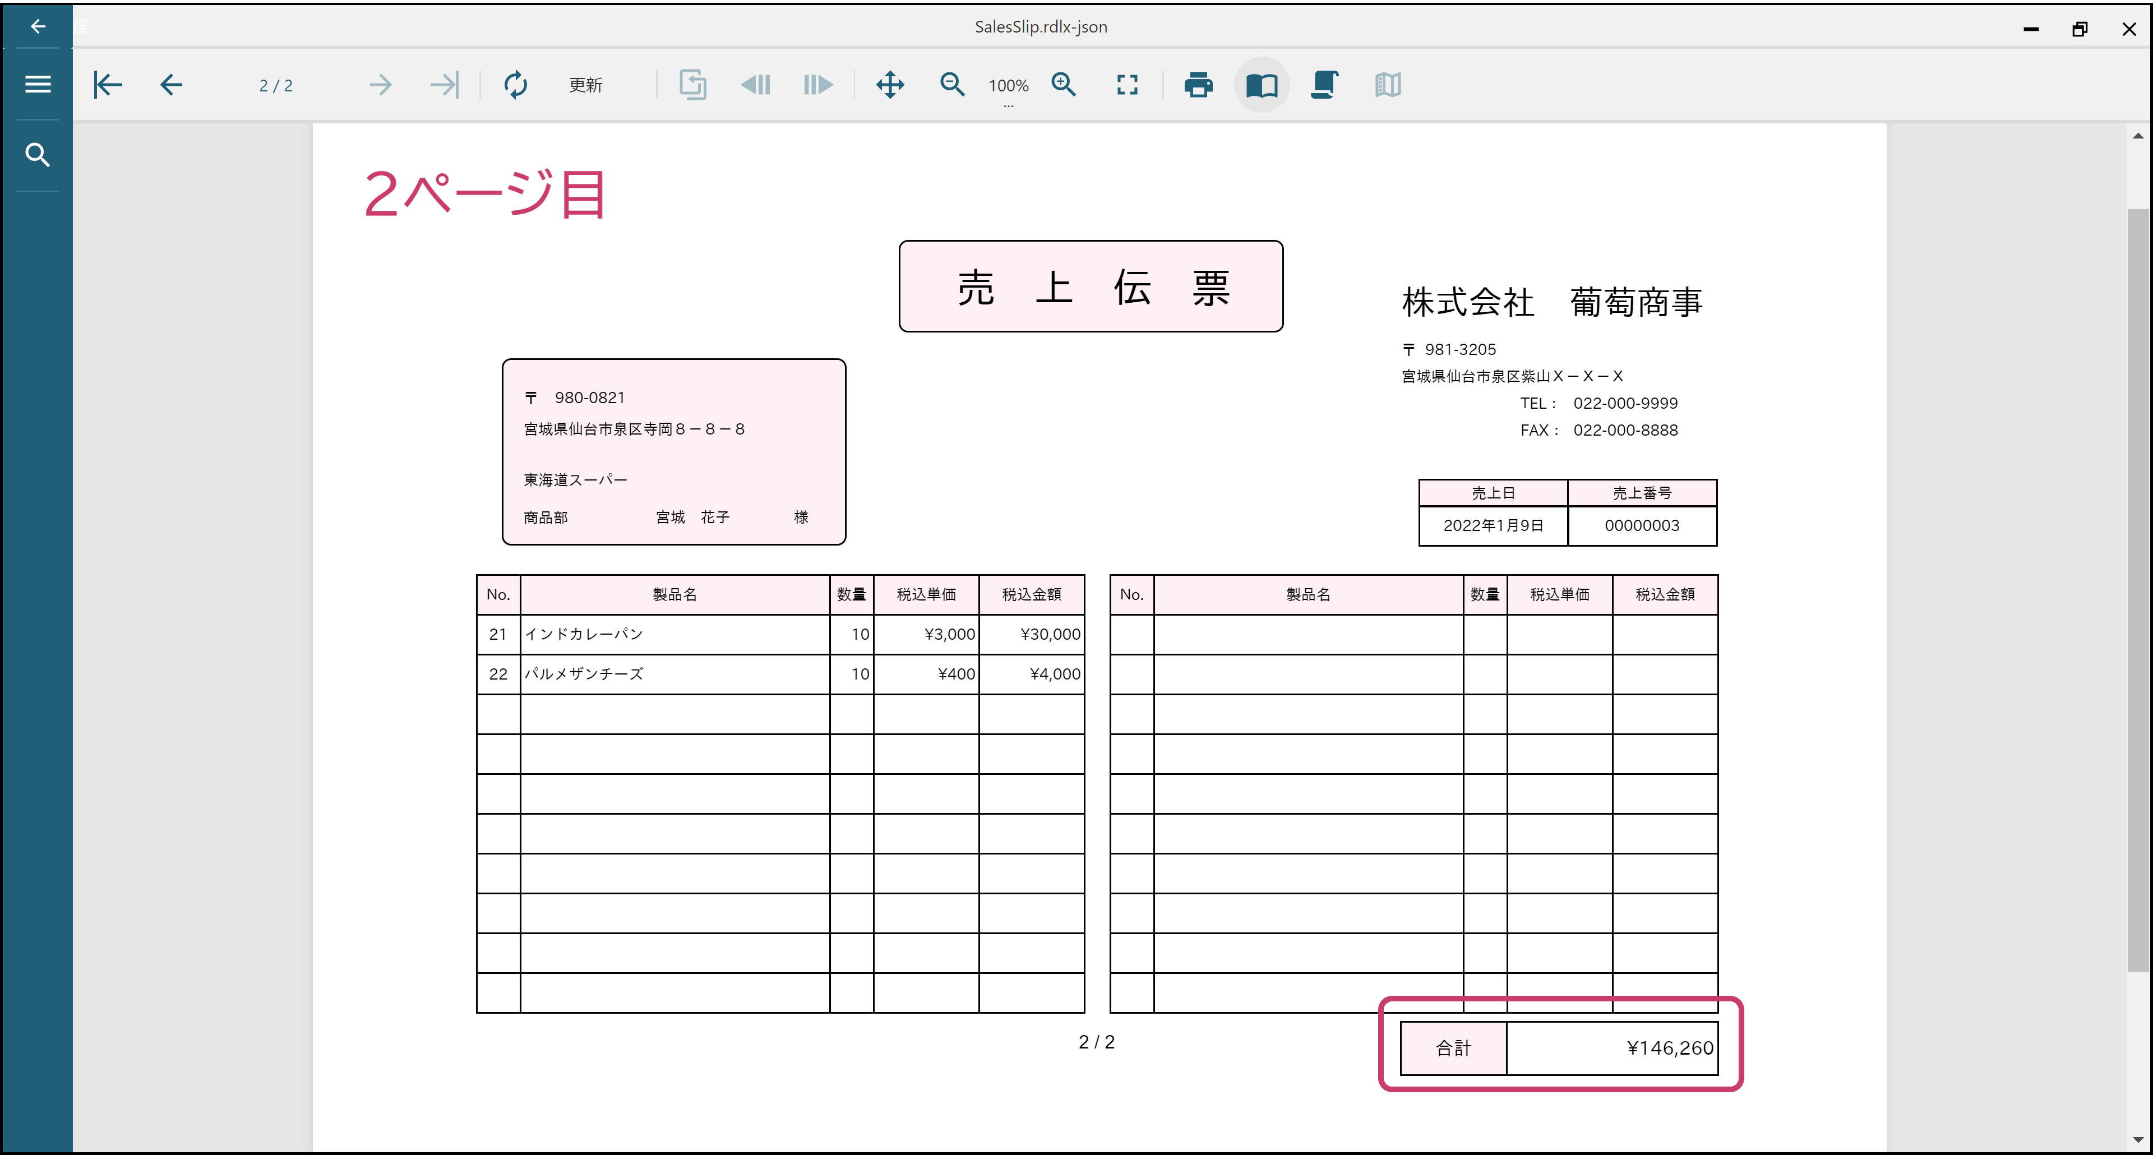Click sales number 00000003

[x=1642, y=526]
